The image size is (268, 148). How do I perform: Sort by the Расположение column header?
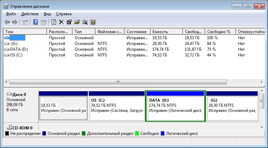pos(59,32)
